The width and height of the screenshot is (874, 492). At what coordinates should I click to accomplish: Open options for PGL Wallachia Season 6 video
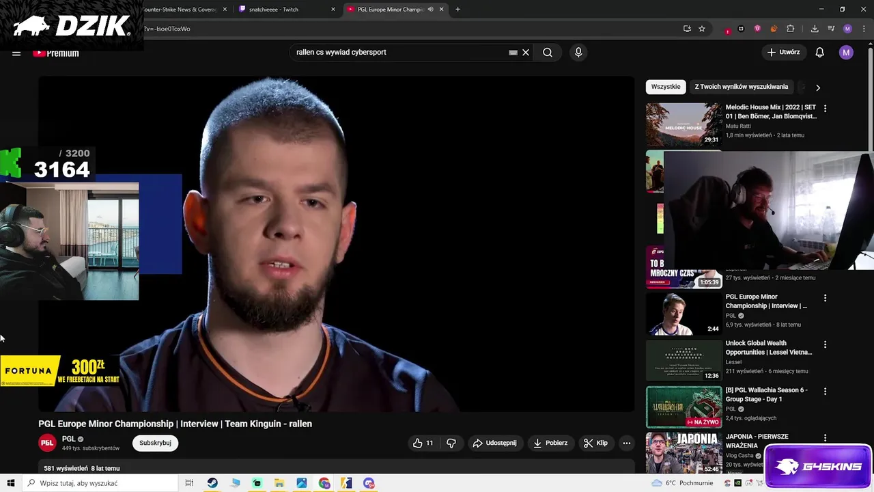point(825,392)
